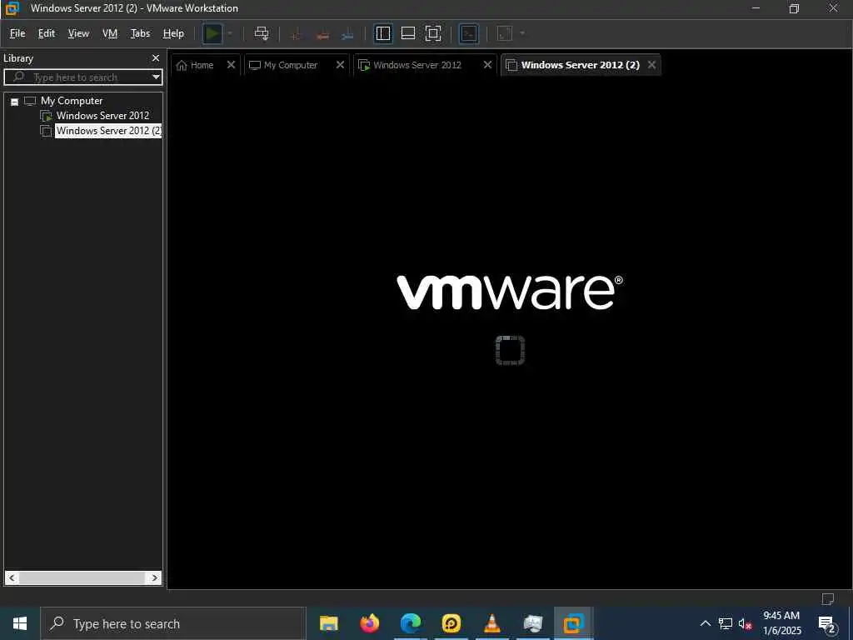Screen dimensions: 853x640
Task: Click library scrollbar right arrow
Action: tap(154, 578)
